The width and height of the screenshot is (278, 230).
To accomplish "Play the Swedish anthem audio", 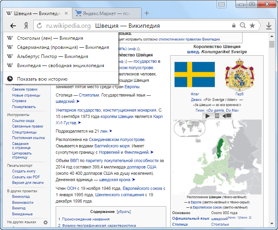I will 208,116.
